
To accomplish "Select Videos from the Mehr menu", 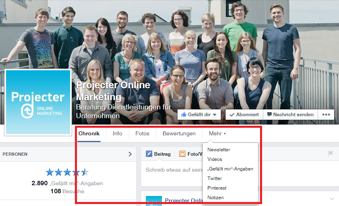I will tap(215, 159).
